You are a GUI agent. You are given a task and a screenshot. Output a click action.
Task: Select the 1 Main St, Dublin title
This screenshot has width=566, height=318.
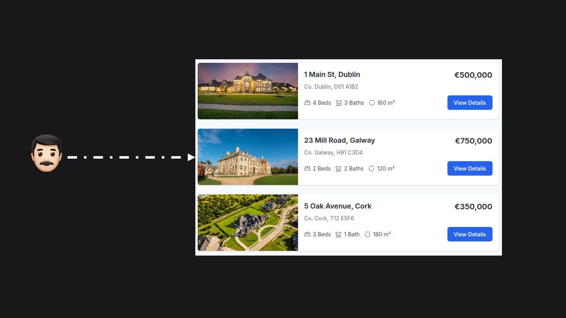click(x=332, y=75)
